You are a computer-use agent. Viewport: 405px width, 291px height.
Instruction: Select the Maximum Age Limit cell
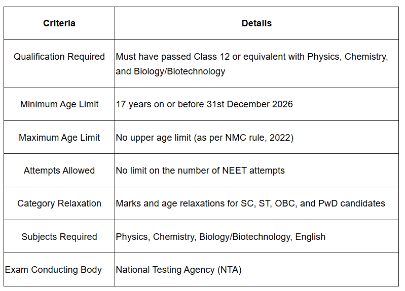coord(59,138)
